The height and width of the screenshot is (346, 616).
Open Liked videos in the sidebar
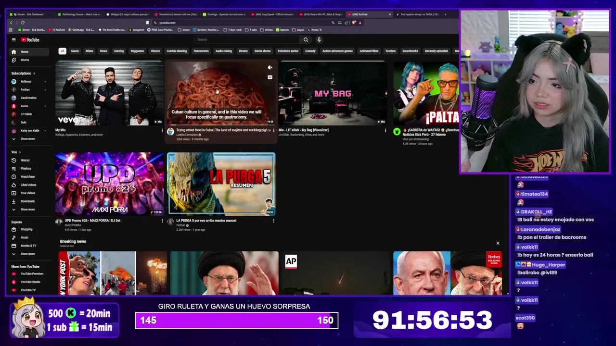click(29, 185)
